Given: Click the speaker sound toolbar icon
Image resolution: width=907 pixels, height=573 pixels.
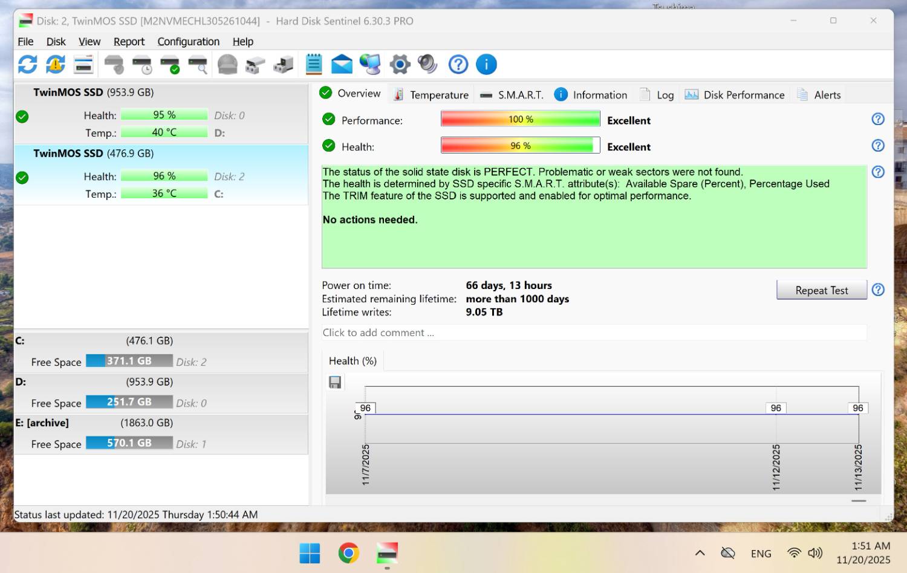Looking at the screenshot, I should pyautogui.click(x=427, y=64).
